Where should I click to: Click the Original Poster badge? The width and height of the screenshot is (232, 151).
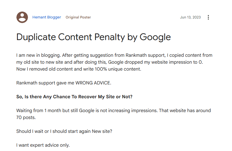(78, 17)
